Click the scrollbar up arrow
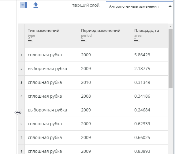The width and height of the screenshot is (175, 154). (x=170, y=26)
